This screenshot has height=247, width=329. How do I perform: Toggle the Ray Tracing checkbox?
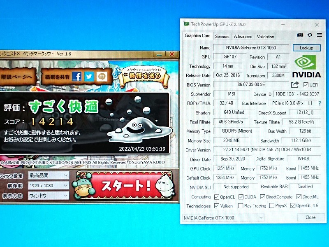241,206
